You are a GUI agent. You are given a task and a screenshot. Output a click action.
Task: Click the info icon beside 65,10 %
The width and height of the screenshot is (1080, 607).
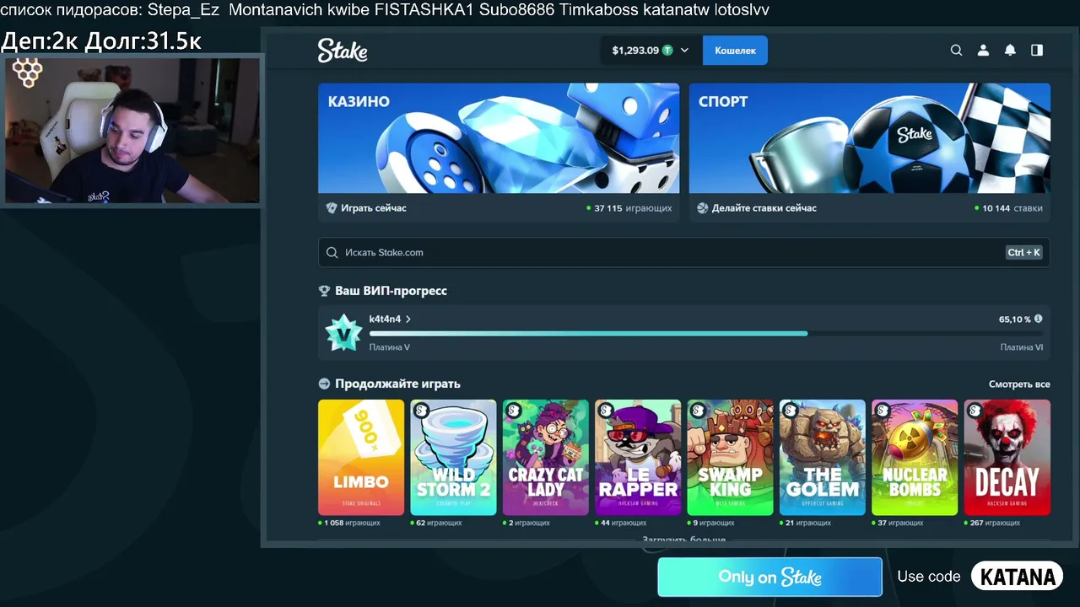[x=1039, y=319]
